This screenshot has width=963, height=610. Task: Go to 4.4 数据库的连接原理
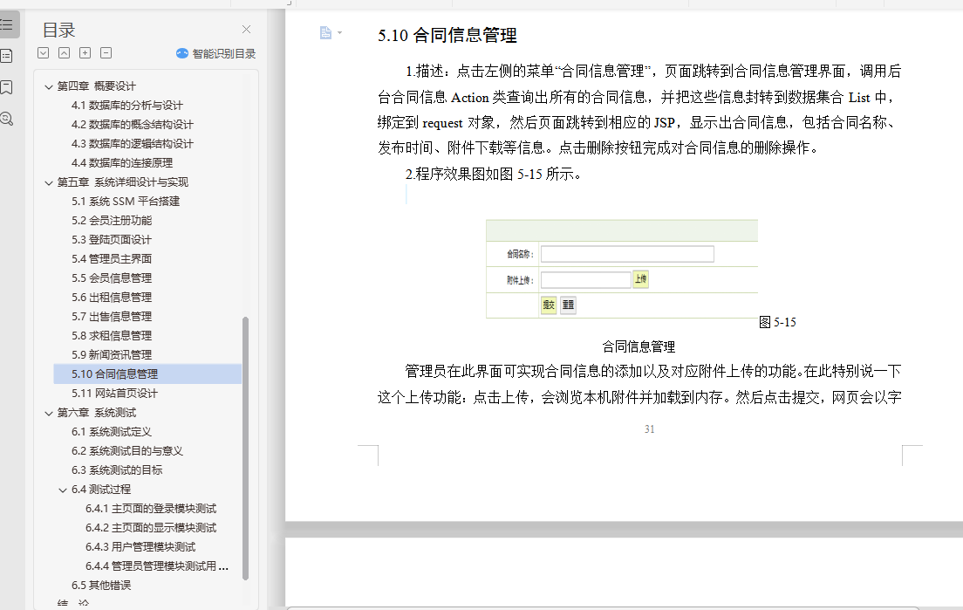point(121,163)
